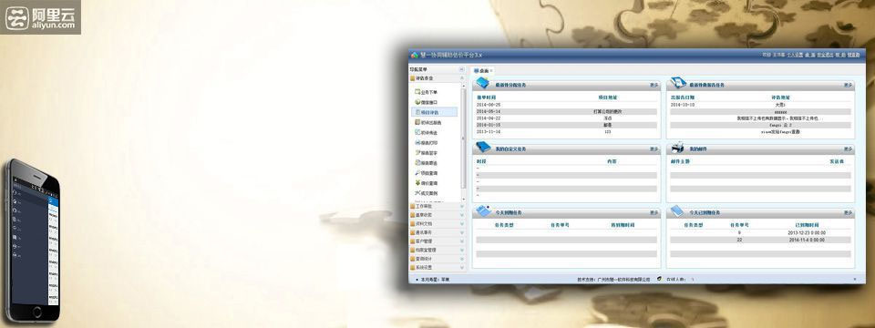Viewport: 875px width, 328px height.
Task: Collapse the 导航菜单 panel with its header button
Action: [461, 70]
